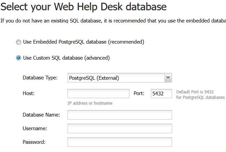Click the 'Use Embedded PostgreSQL database (recommended)' label
The image size is (226, 152).
[x=83, y=42]
